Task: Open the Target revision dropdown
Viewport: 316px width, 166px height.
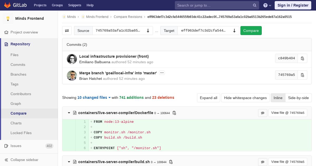Action: point(208,31)
